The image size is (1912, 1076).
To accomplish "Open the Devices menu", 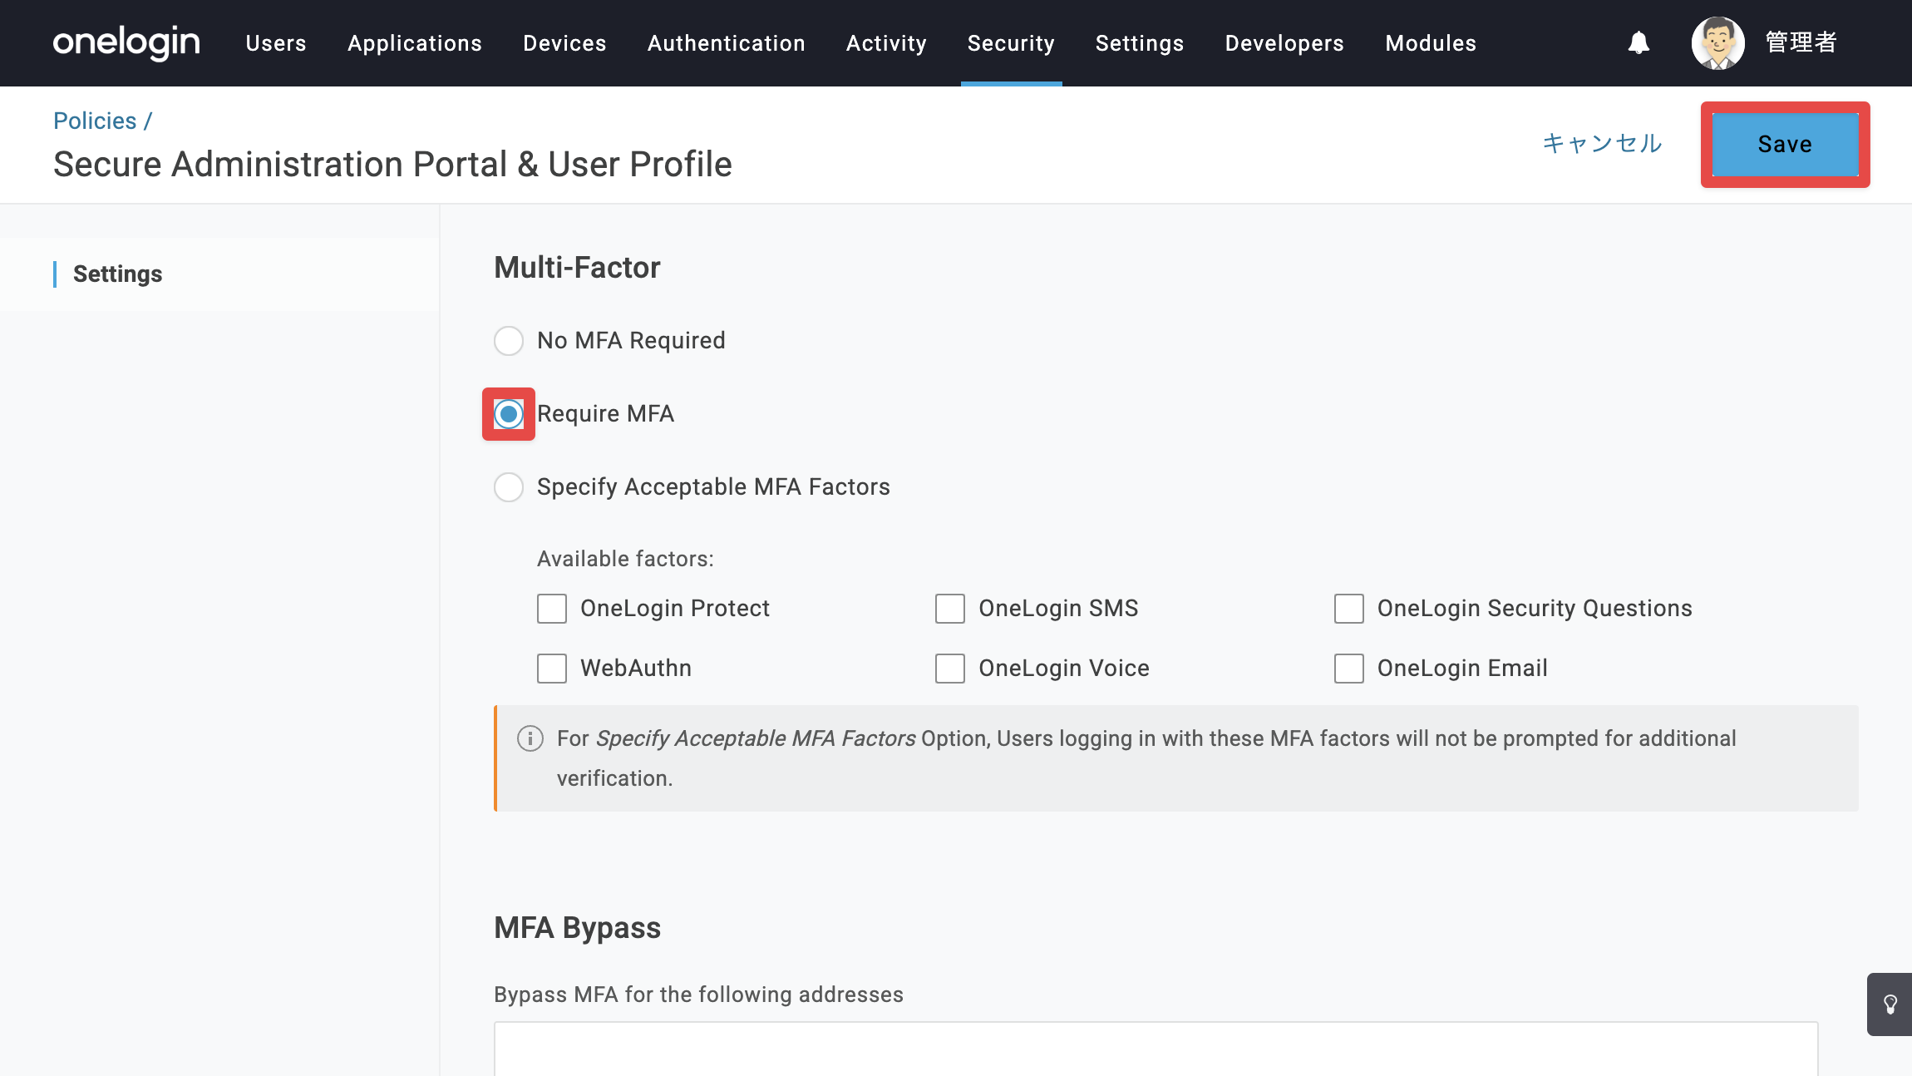I will tap(564, 43).
